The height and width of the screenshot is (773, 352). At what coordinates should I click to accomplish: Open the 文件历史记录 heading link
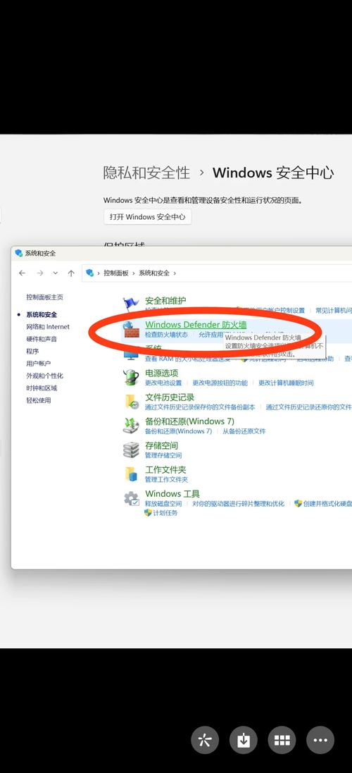[x=170, y=397]
